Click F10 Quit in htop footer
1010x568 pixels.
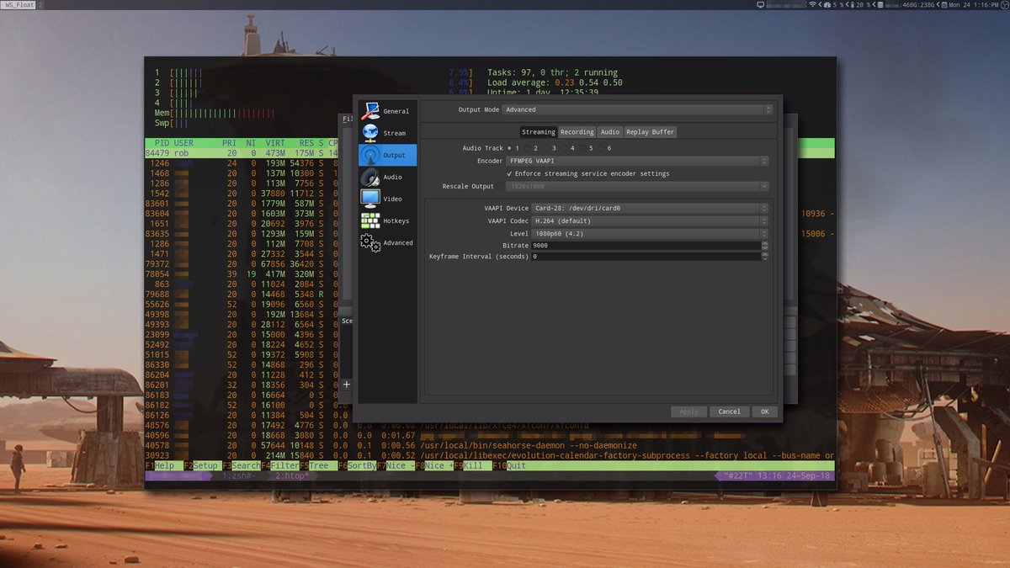click(x=510, y=466)
